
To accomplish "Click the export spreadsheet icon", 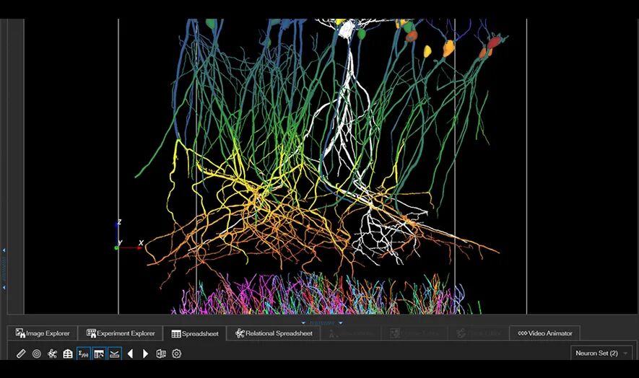I will point(161,353).
